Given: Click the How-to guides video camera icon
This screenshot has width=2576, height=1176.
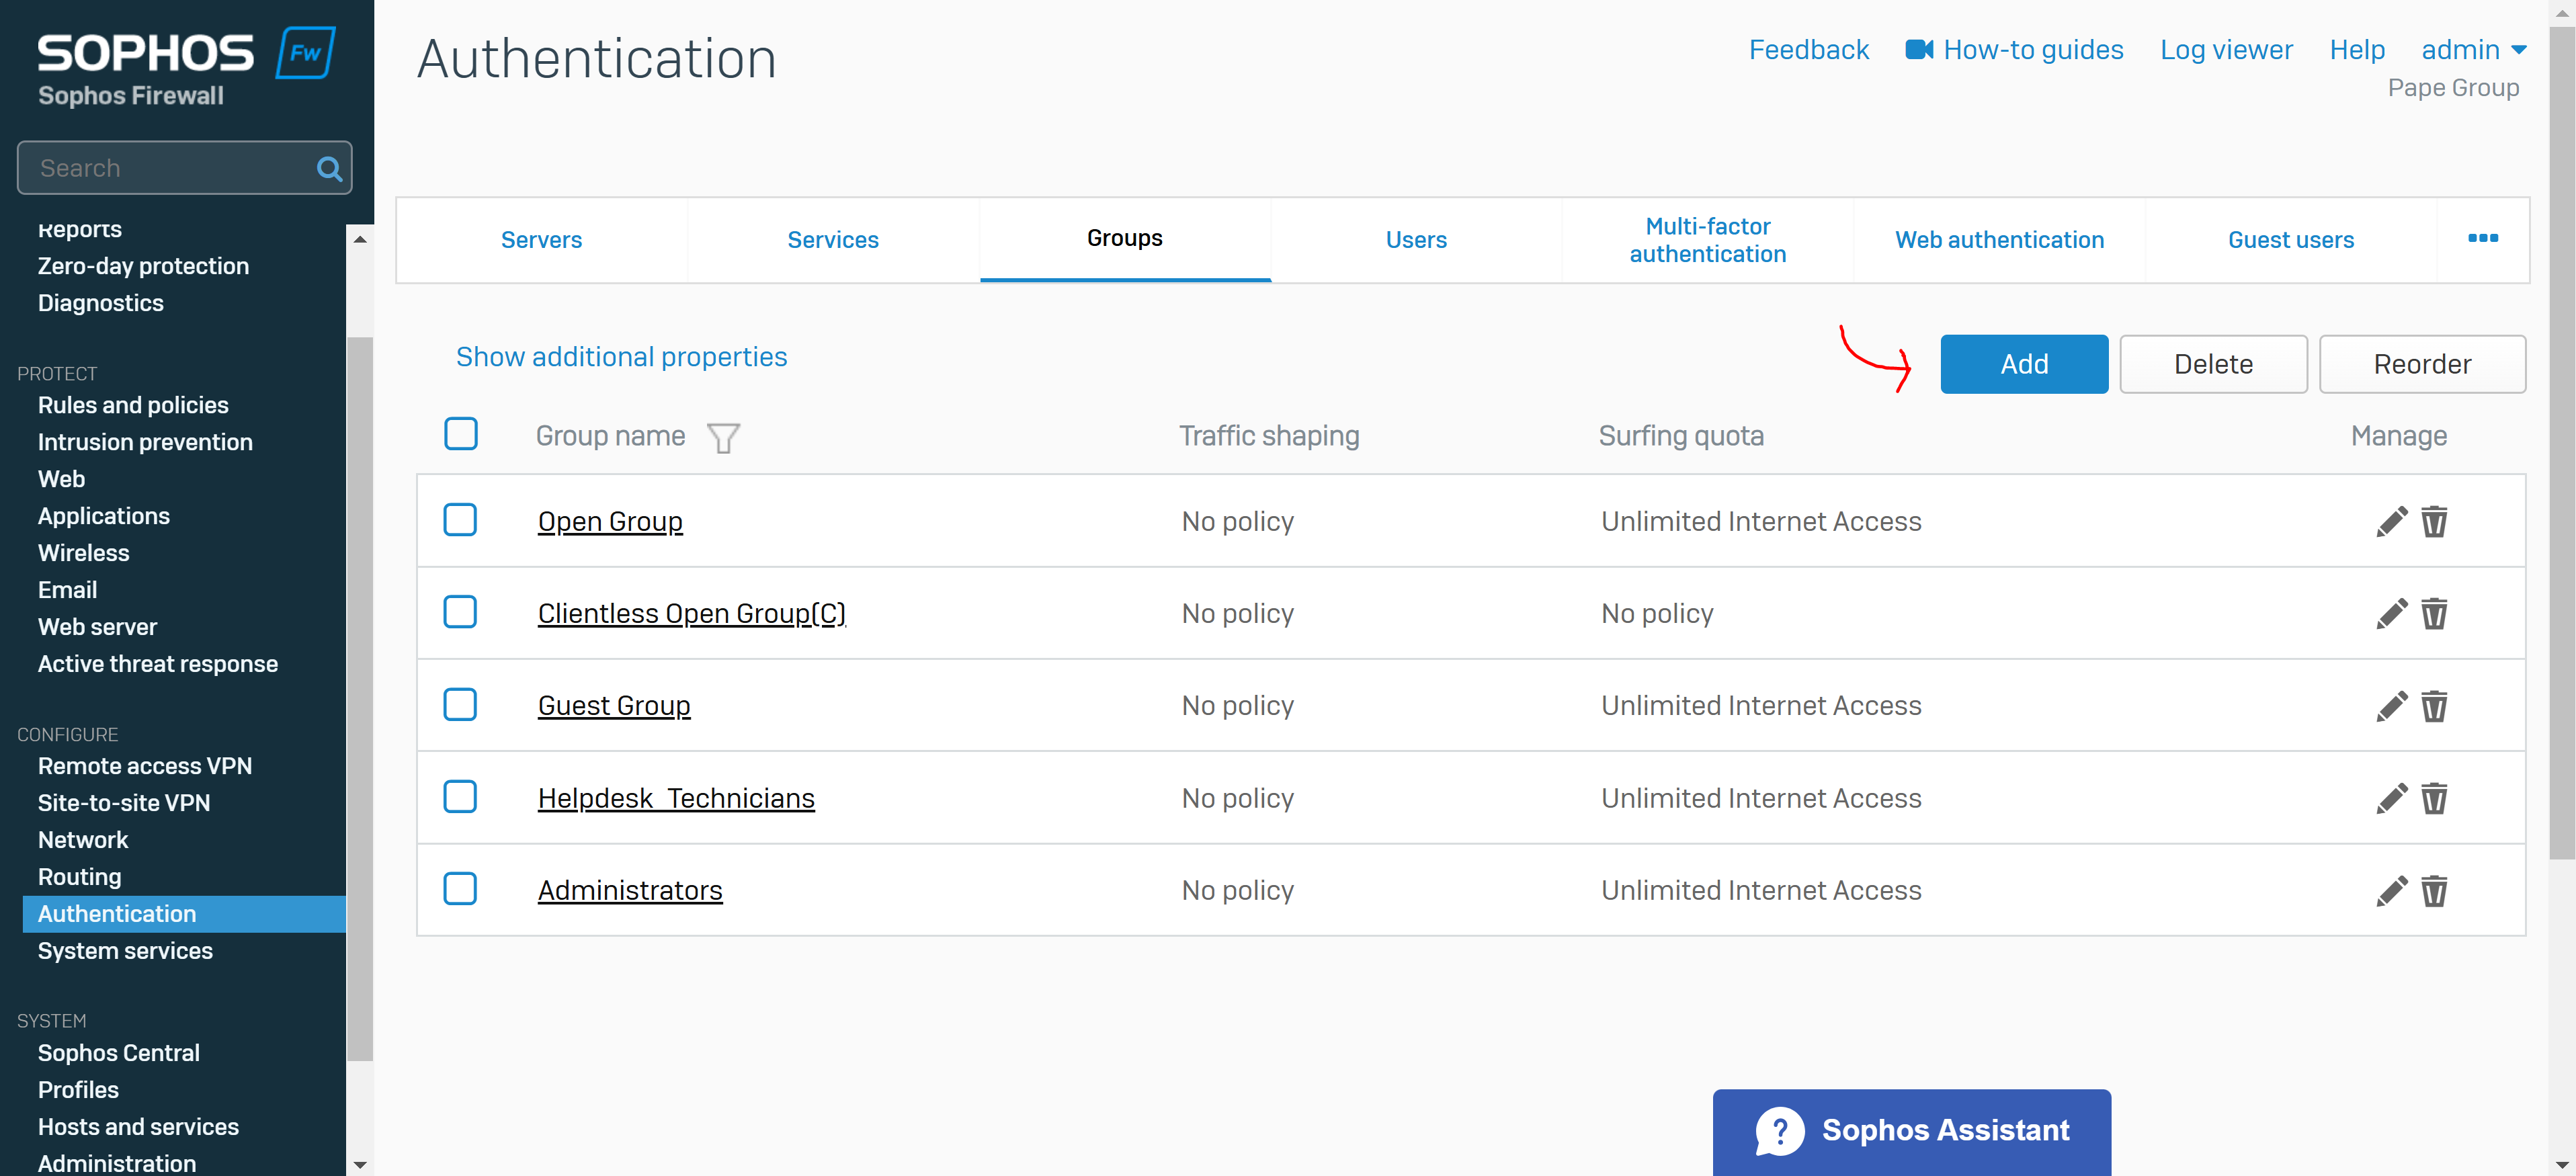Looking at the screenshot, I should [x=1919, y=49].
